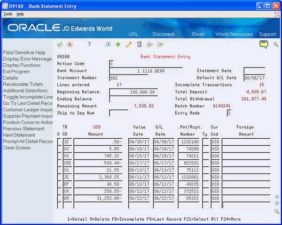This screenshot has width=282, height=225.
Task: Click the title bar application icon
Action: tap(5, 6)
